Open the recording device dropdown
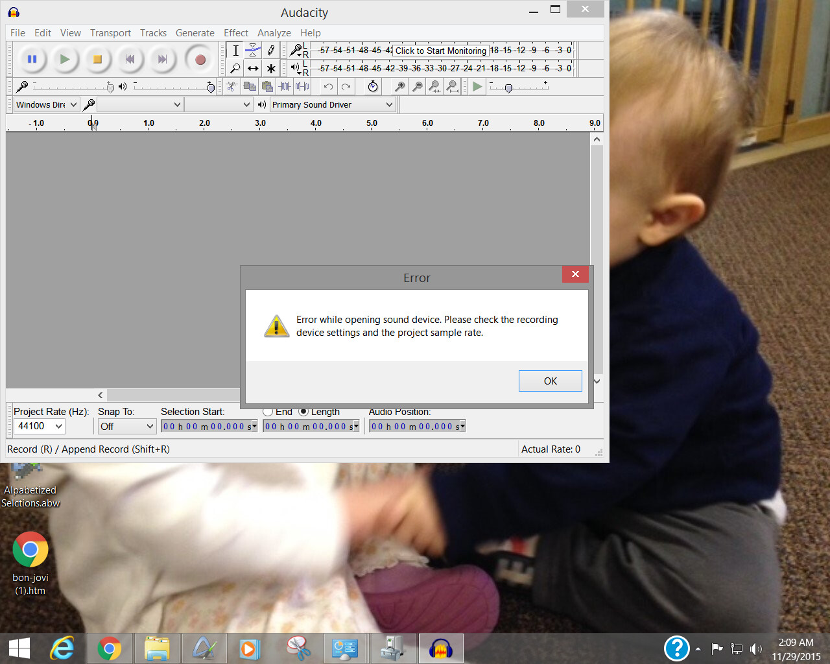 (140, 104)
